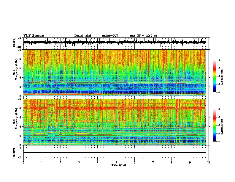
Task: Click the "station=OUI" header label
Action: coord(110,36)
